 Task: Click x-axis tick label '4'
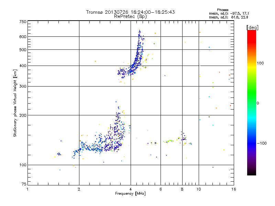[x=131, y=189]
